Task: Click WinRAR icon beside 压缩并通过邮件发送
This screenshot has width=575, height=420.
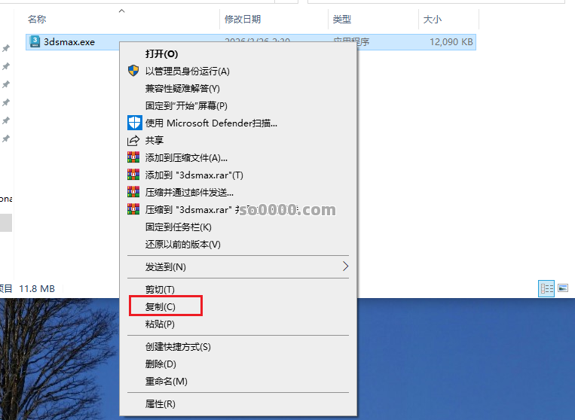Action: [133, 192]
